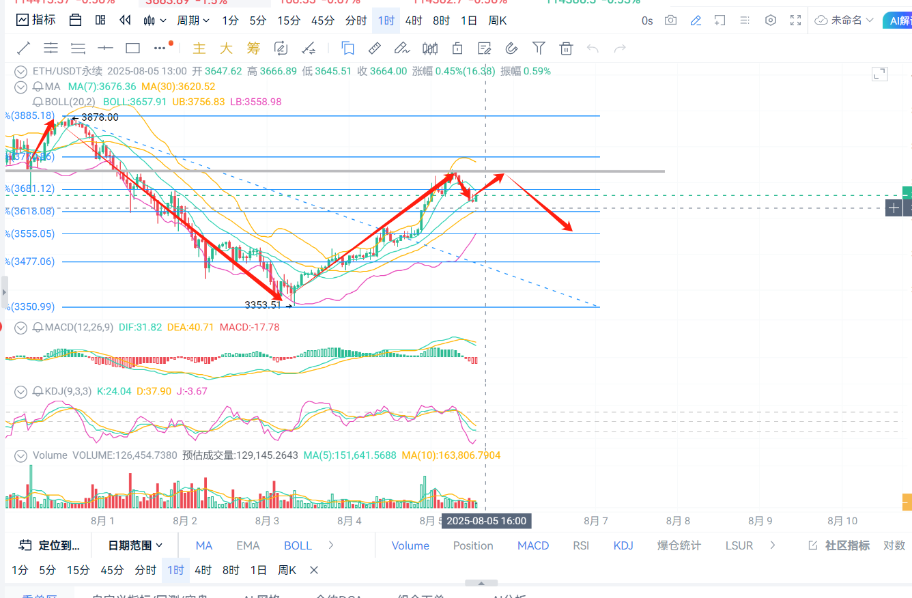This screenshot has height=598, width=912.
Task: Enter fullscreen chart mode
Action: click(x=795, y=20)
